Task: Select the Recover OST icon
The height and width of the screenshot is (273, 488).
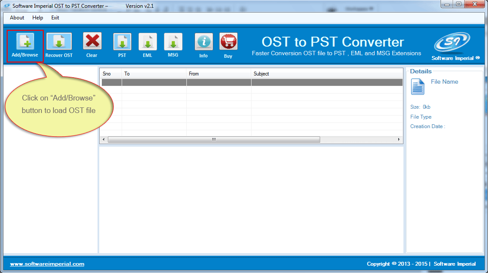Action: click(x=59, y=41)
